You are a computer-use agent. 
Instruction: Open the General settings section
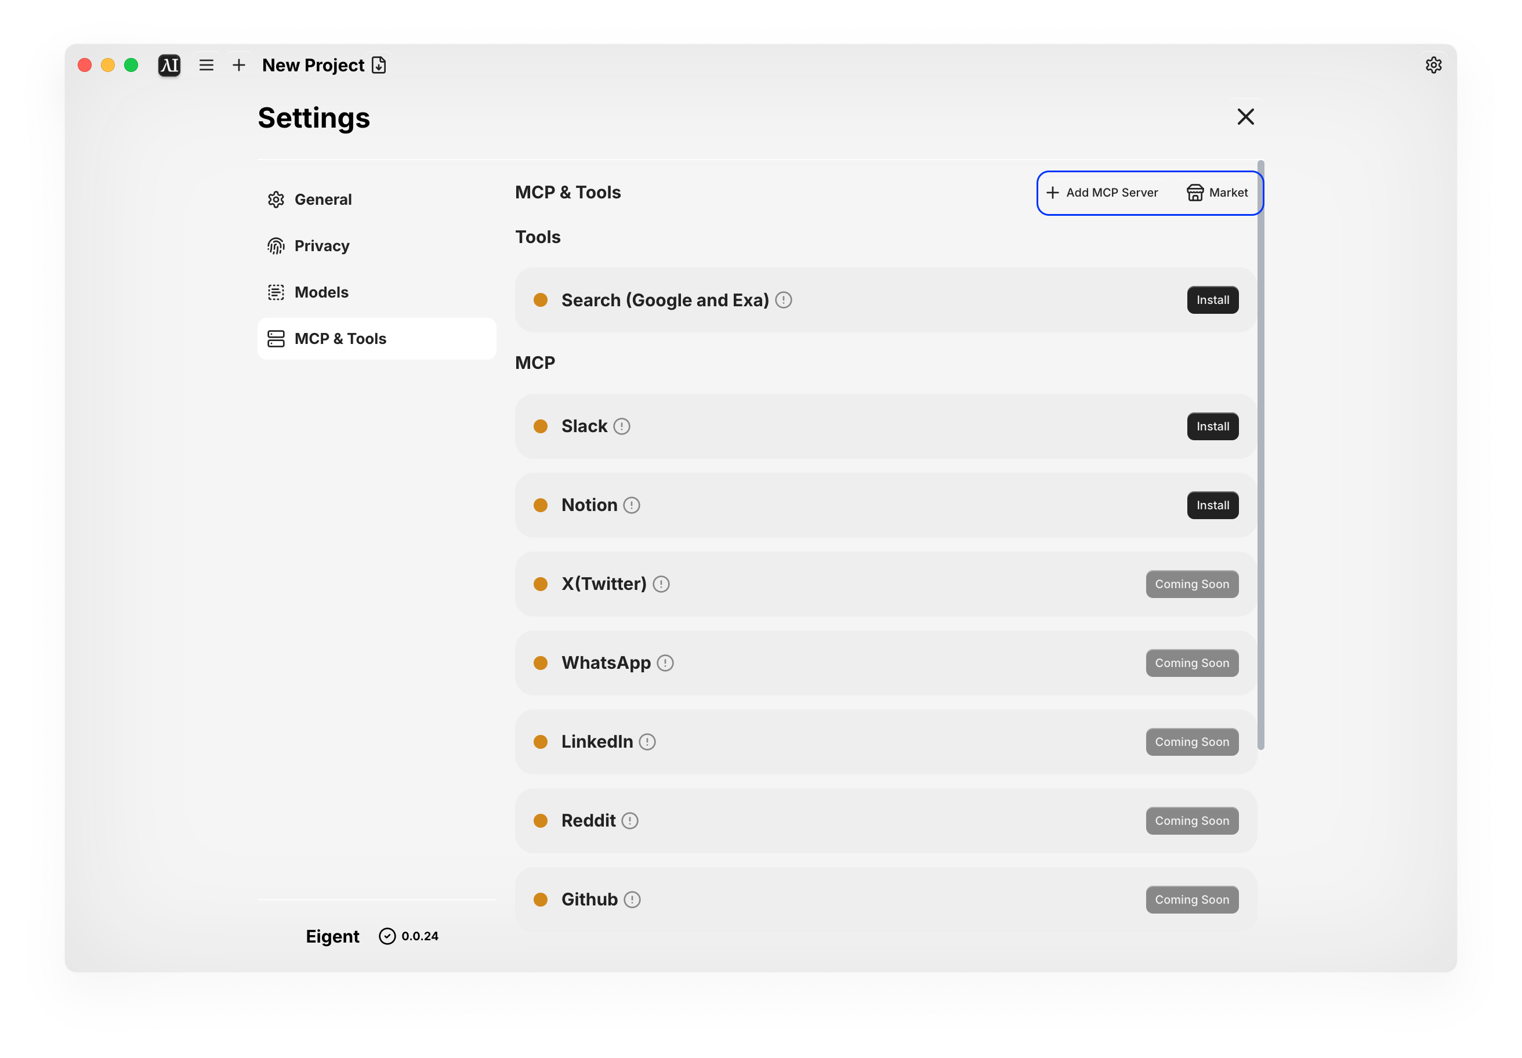[376, 200]
